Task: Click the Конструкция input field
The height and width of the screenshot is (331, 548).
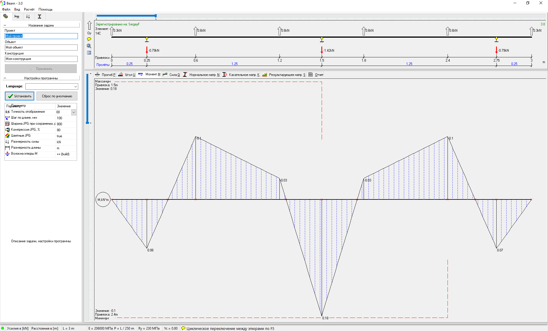Action: (x=41, y=59)
